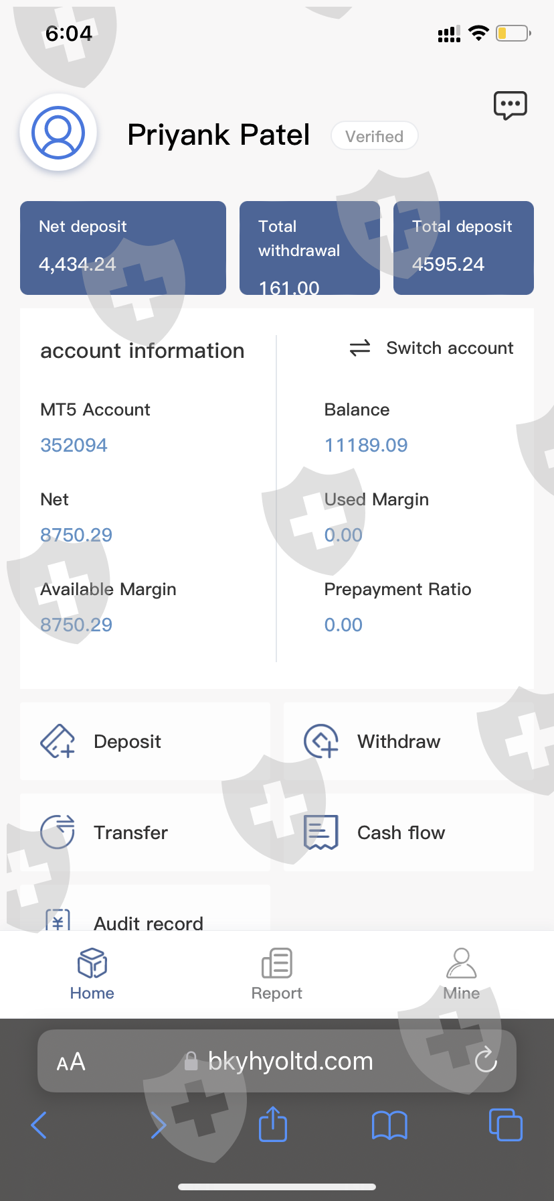554x1201 pixels.
Task: Open AA text size menu
Action: [71, 1062]
